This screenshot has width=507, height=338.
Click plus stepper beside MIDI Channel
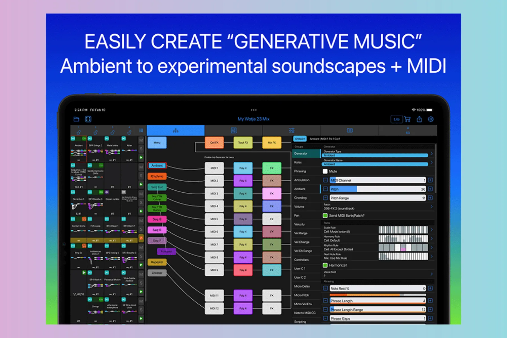(430, 180)
